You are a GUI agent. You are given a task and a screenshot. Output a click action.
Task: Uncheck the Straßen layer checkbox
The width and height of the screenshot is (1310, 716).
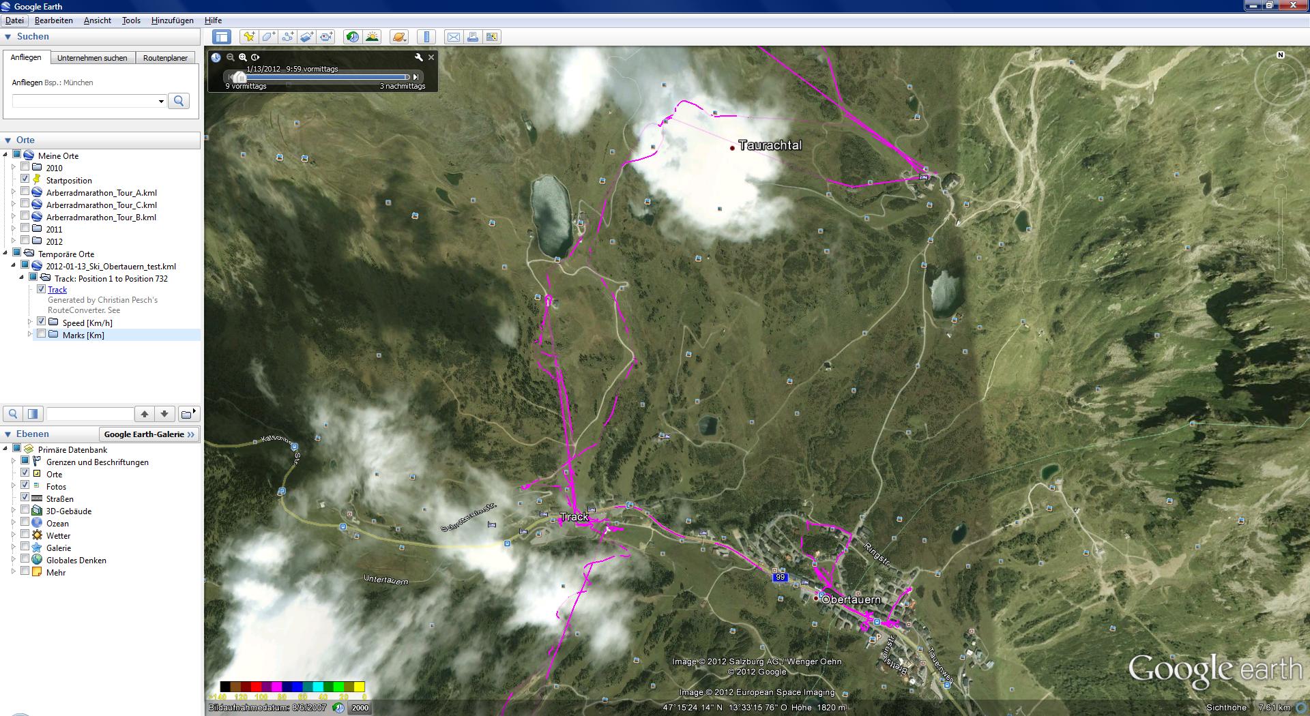(x=25, y=498)
